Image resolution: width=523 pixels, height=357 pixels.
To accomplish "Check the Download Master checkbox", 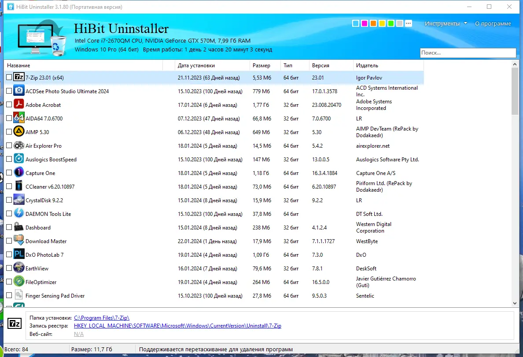I will click(x=9, y=241).
